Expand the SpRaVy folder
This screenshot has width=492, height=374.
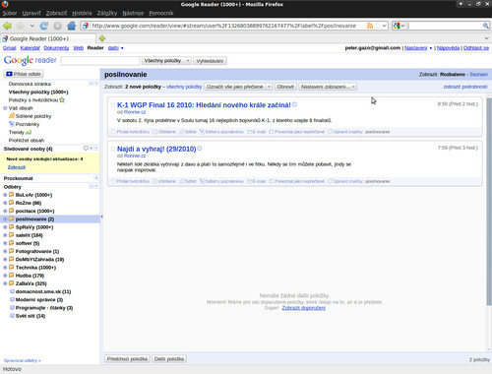pyautogui.click(x=5, y=227)
